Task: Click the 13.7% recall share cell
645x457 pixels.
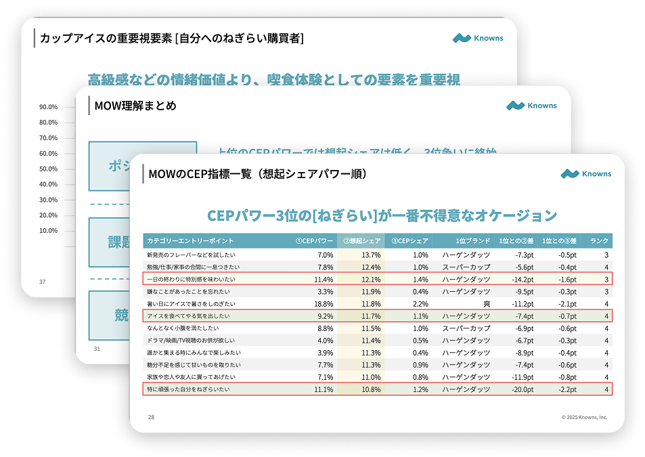Action: point(371,255)
